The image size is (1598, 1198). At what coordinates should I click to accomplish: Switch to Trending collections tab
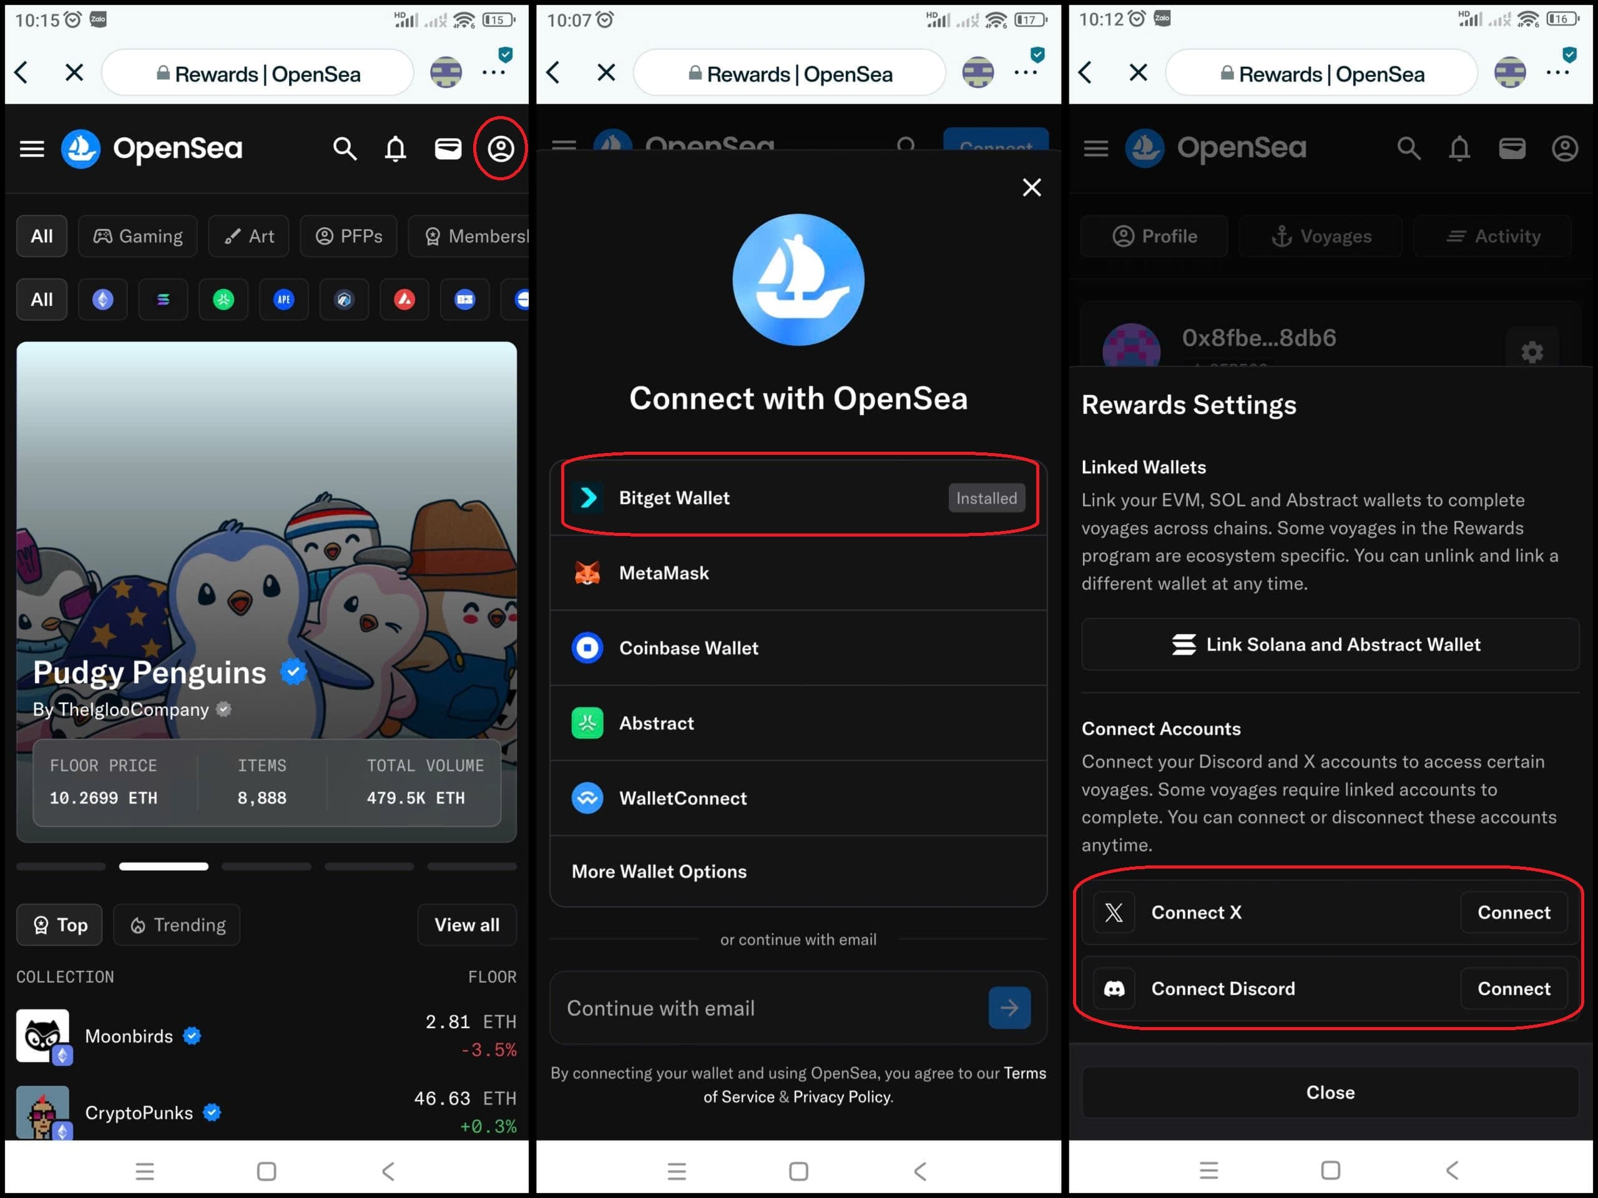(178, 925)
